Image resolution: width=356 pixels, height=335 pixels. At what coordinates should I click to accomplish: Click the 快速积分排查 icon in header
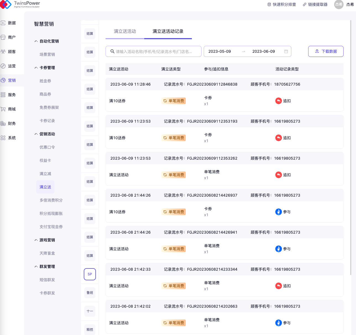click(269, 4)
